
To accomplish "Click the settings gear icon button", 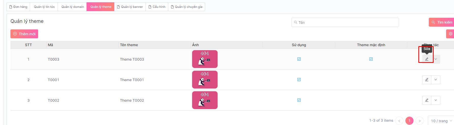I will (450, 34).
